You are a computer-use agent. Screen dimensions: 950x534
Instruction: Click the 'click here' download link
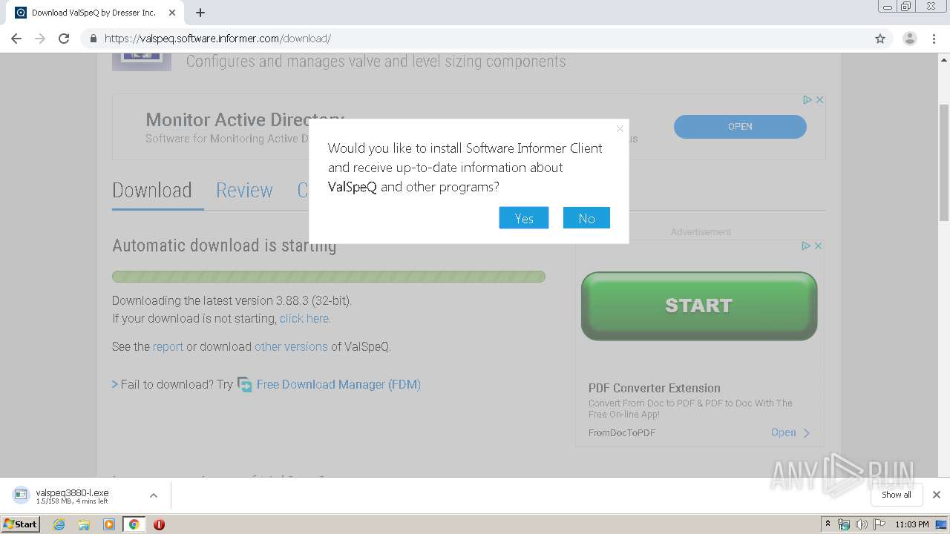click(305, 318)
